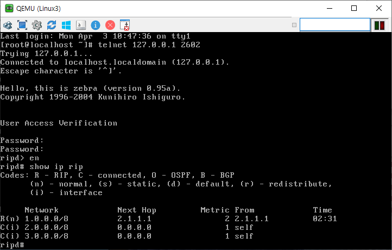This screenshot has width=392, height=250.
Task: Click the blocks icon in the toolbar
Action: coord(8,25)
